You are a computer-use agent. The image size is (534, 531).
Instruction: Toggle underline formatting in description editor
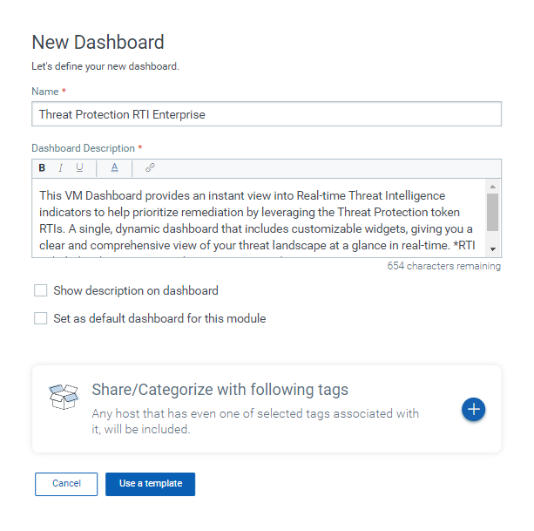point(80,168)
